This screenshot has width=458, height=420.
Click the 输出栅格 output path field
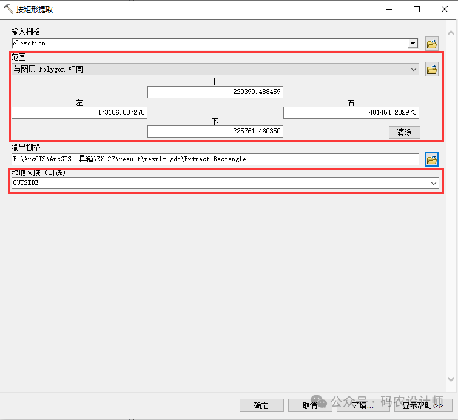(215, 159)
